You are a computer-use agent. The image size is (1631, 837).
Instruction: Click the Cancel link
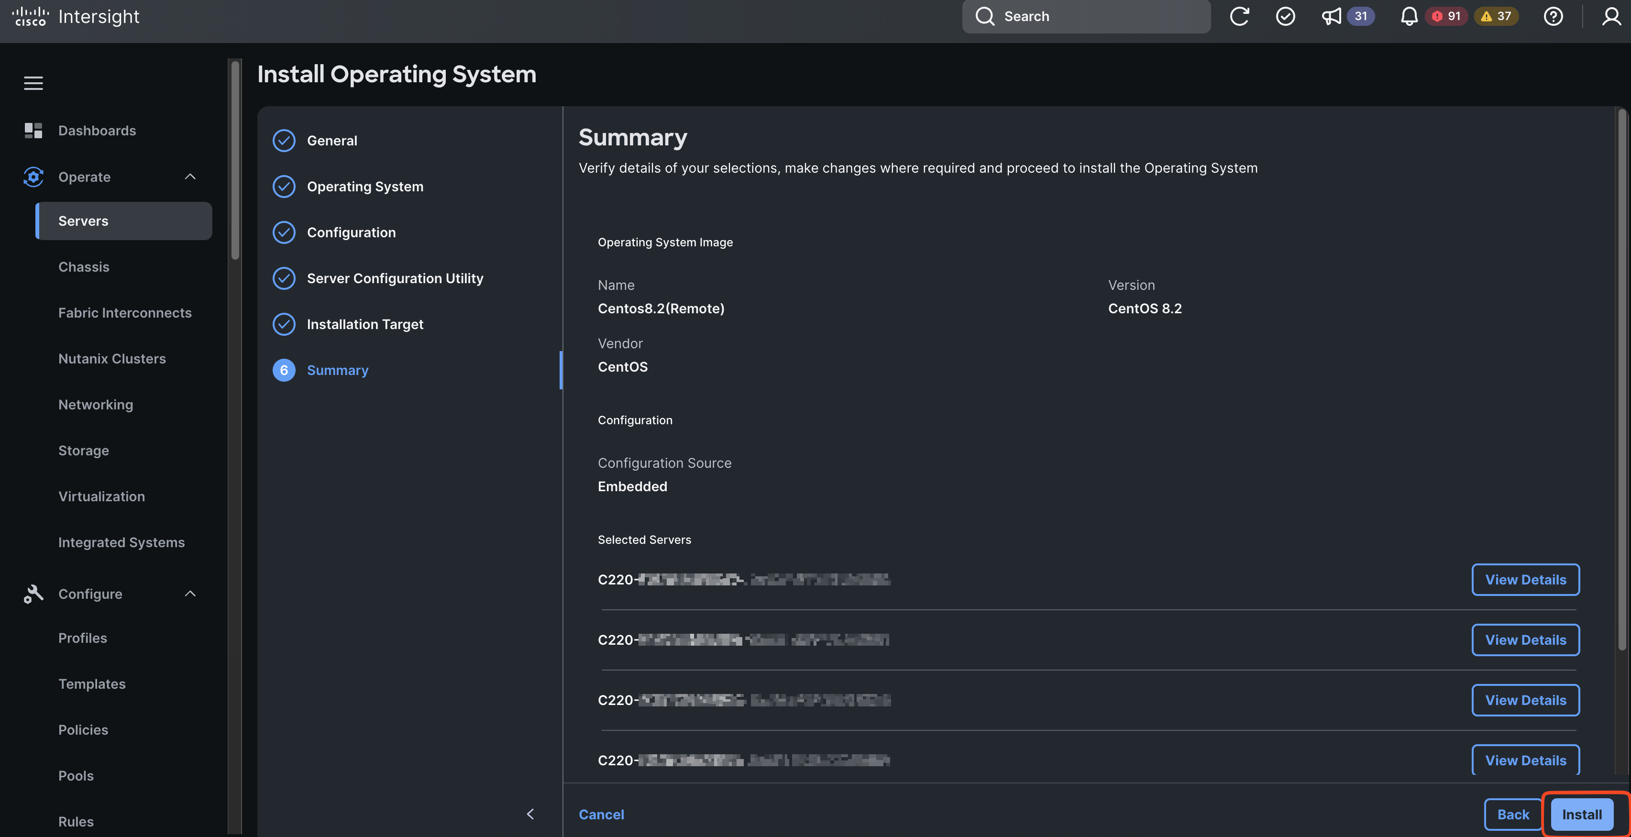(x=601, y=814)
